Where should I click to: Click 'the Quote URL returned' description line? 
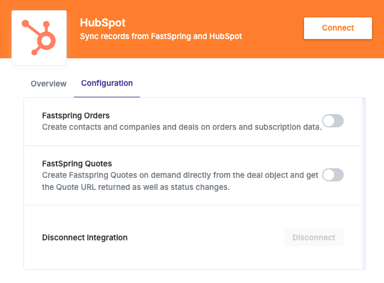click(136, 187)
